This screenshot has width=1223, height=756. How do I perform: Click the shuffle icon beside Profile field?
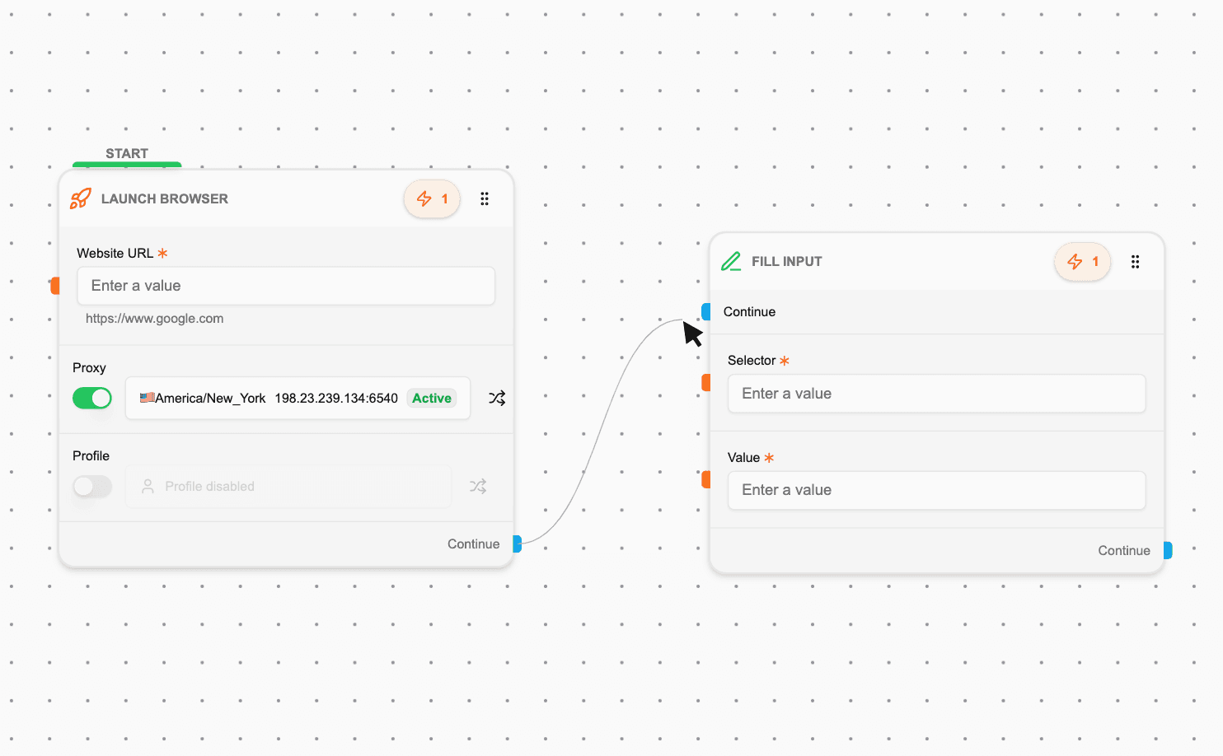pyautogui.click(x=478, y=486)
